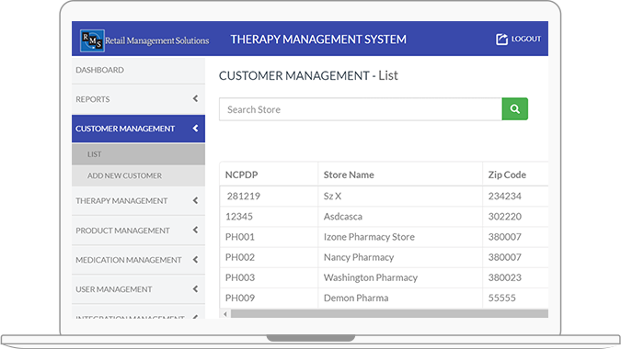
Task: Expand the USER MANAGEMENT chevron
Action: pos(195,289)
